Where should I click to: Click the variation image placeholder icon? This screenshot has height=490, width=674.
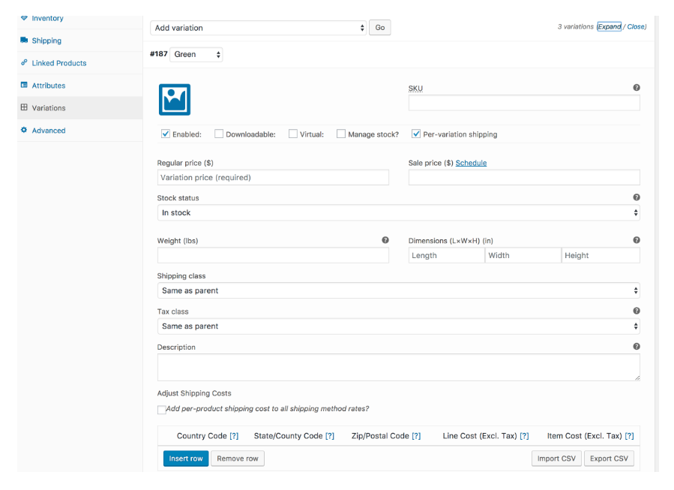pos(175,99)
